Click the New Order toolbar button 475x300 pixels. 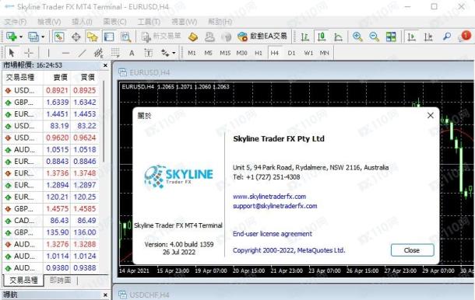161,37
